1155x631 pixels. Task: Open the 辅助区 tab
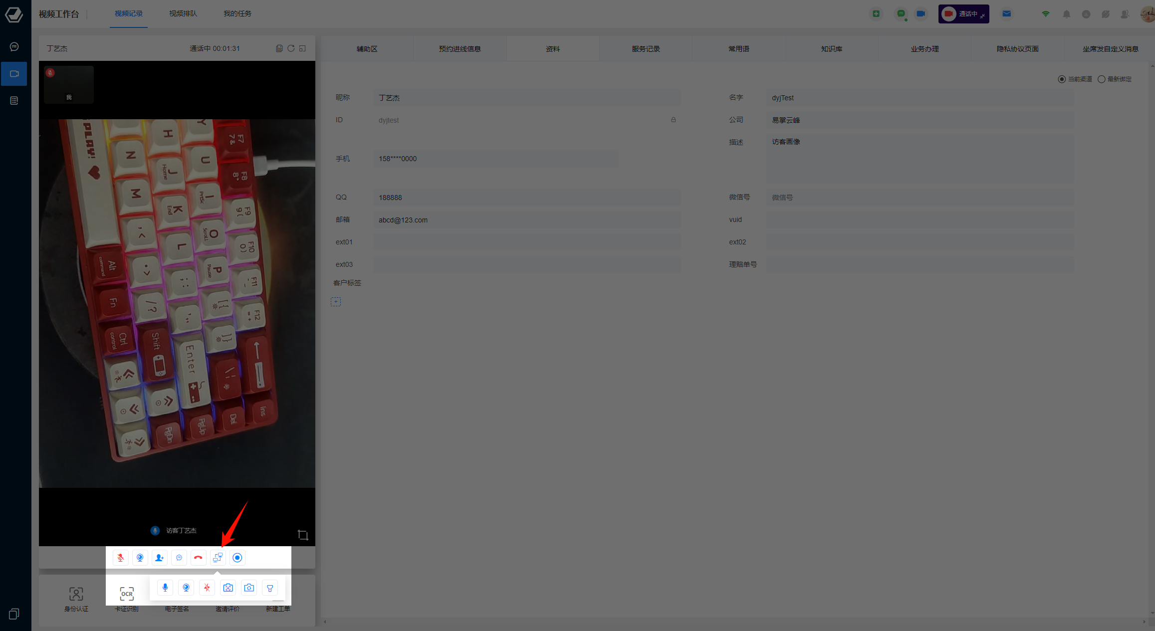click(367, 49)
